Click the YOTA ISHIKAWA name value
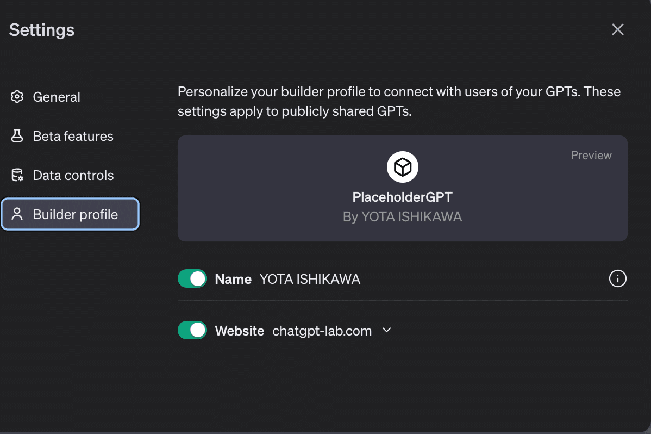The image size is (651, 434). pos(310,280)
